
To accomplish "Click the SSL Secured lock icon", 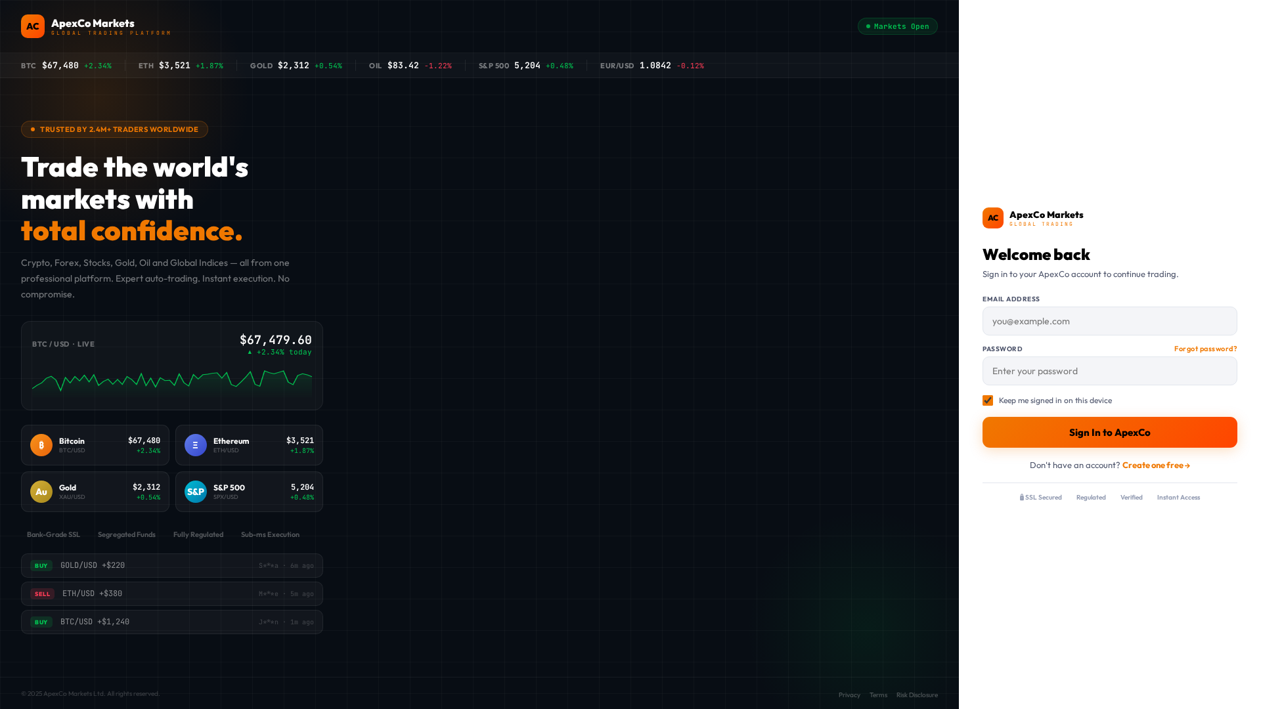I will pos(1021,497).
